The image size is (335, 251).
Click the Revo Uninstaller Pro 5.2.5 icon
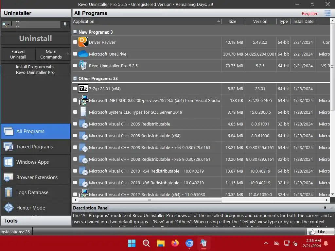(83, 65)
